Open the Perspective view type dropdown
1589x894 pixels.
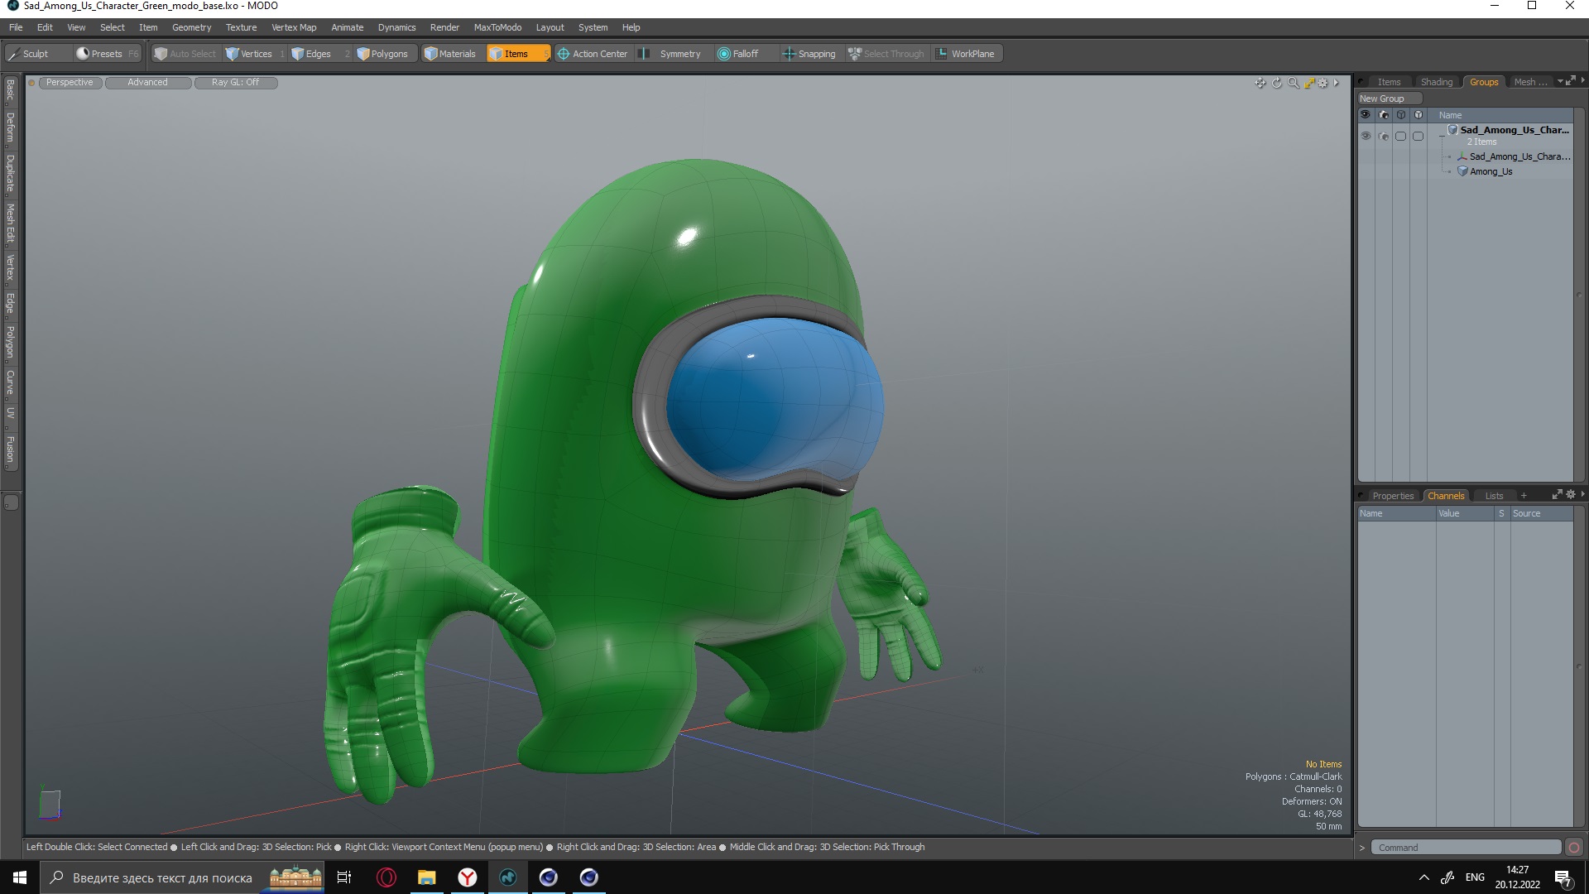tap(70, 83)
